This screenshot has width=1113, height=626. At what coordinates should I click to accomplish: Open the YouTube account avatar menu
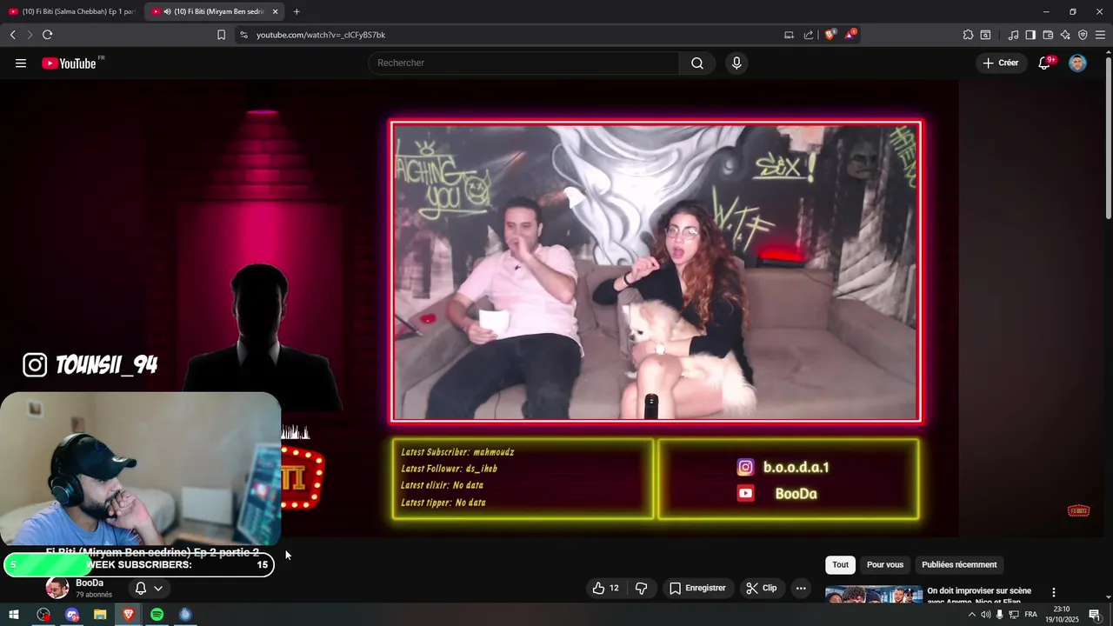1077,63
